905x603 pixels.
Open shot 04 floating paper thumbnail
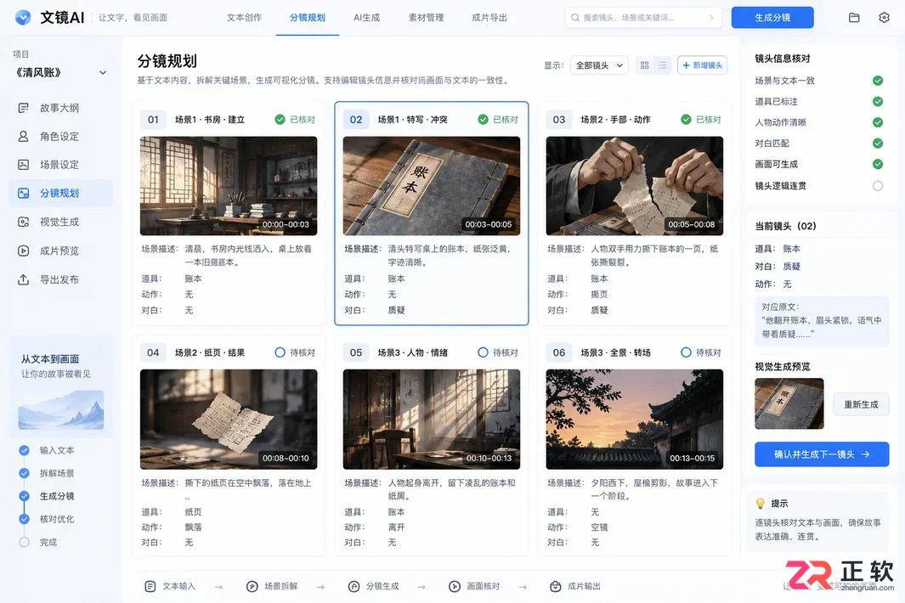tap(229, 420)
